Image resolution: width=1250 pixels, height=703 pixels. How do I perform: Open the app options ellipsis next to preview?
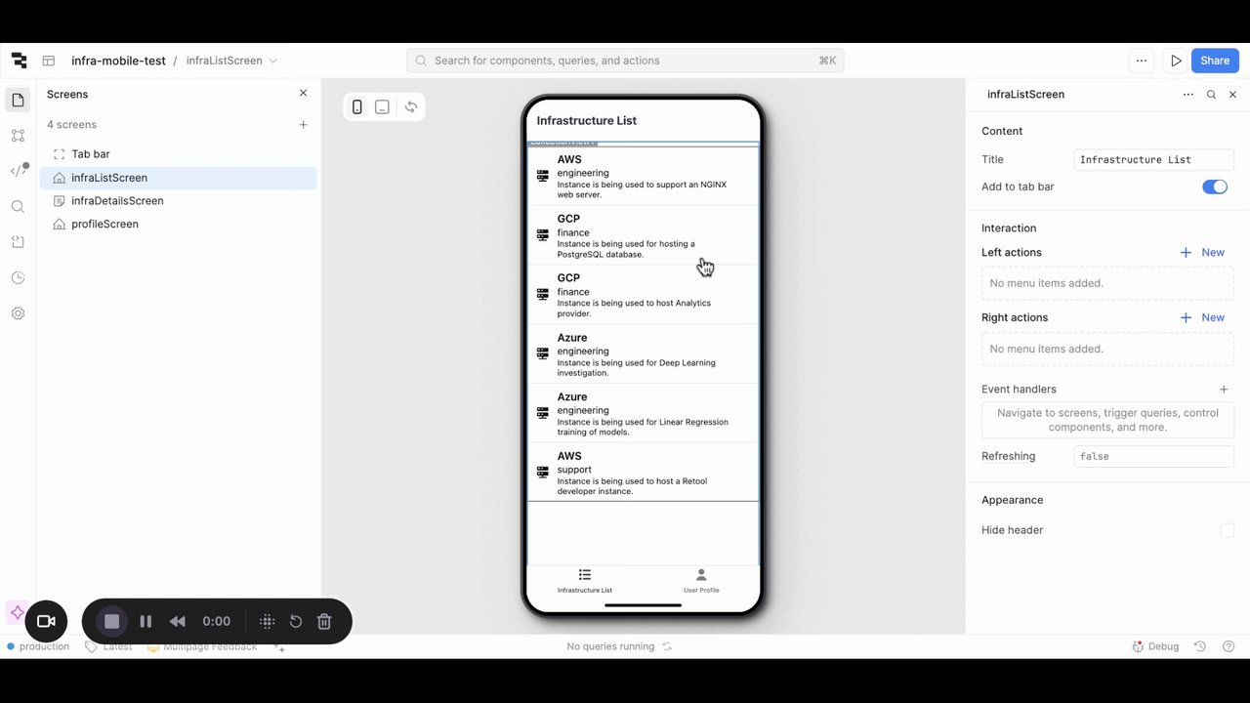point(1141,61)
